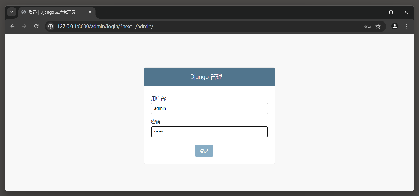Select the 登录 | Django 站点管理员 tab
Image resolution: width=419 pixels, height=196 pixels.
pos(57,12)
